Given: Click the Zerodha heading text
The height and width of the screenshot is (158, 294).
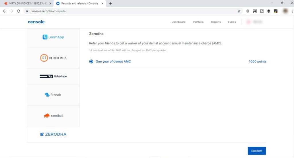Looking at the screenshot, I should pos(96,34).
